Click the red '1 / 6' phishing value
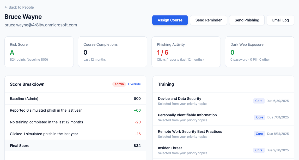 click(x=163, y=52)
